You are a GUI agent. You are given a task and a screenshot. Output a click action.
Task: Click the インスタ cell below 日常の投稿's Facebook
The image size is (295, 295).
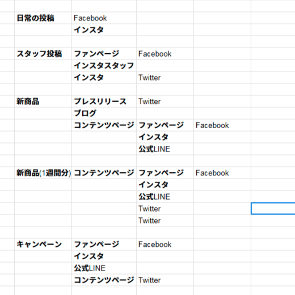pyautogui.click(x=104, y=30)
